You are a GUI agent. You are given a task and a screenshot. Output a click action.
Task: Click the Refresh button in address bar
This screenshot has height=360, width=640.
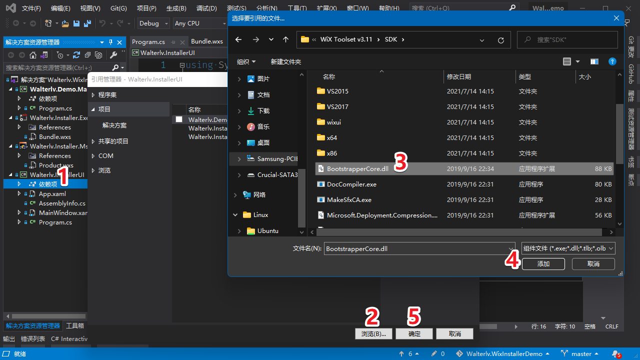click(x=500, y=40)
